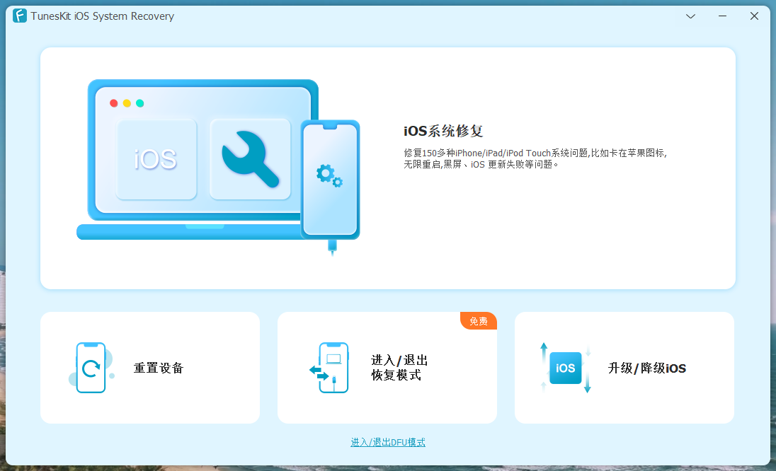Minimize the TunesKit window
The image size is (776, 471).
[x=722, y=16]
